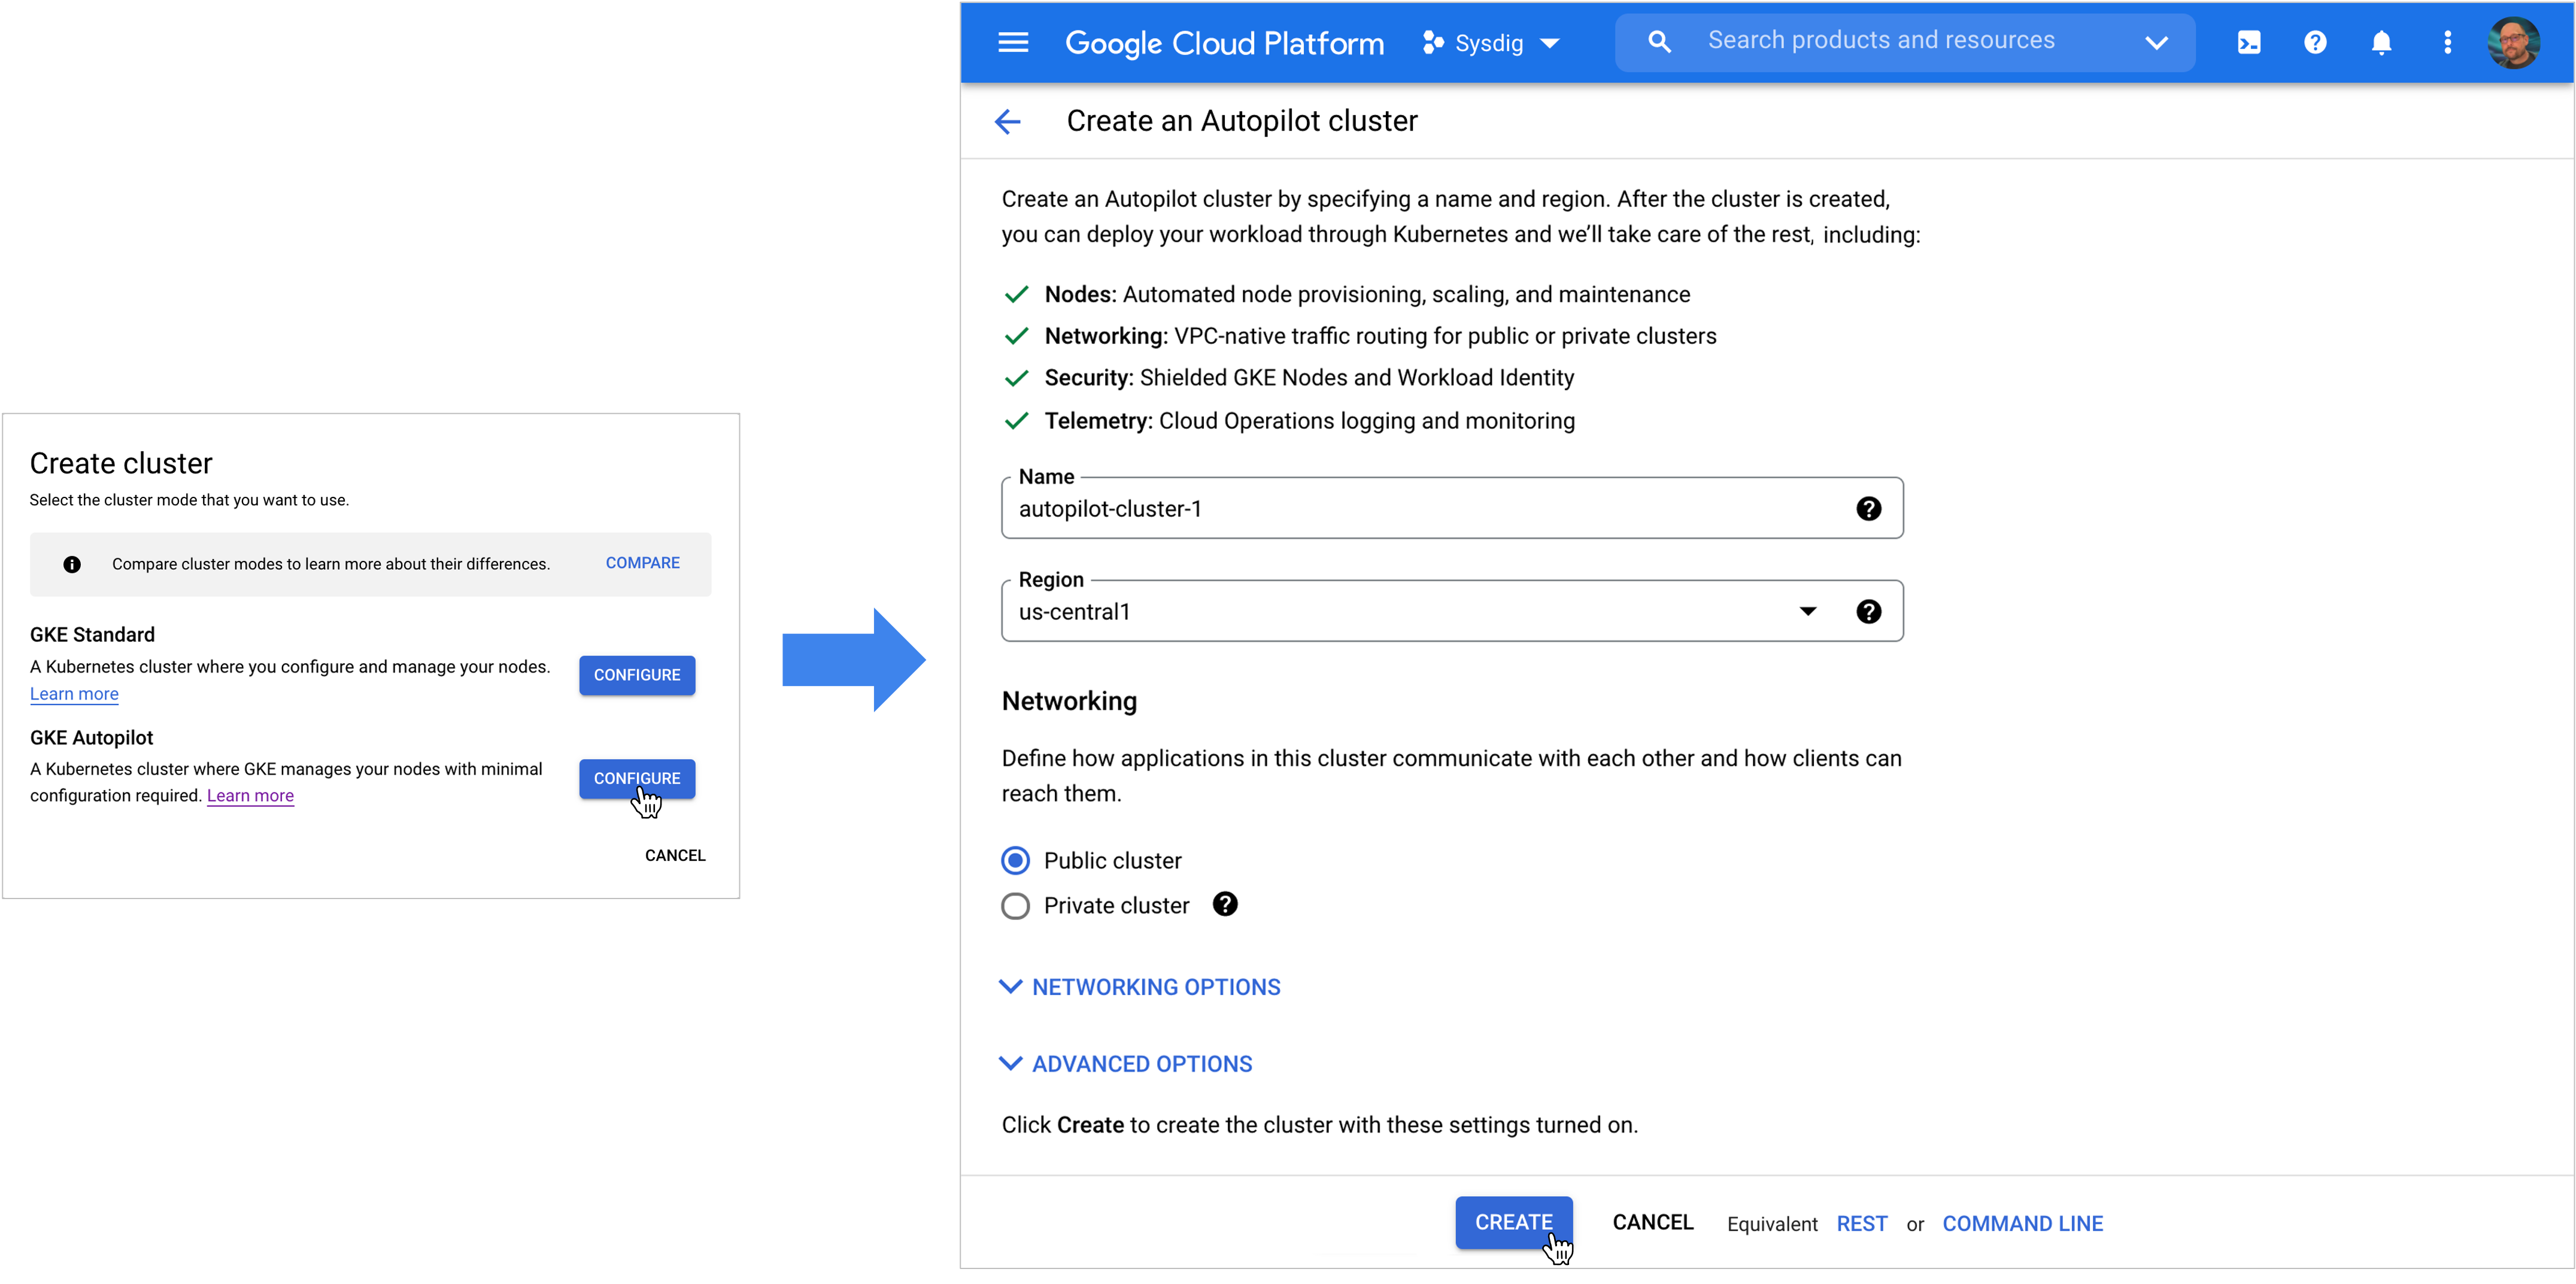The image size is (2576, 1284).
Task: Click CANCEL in Create cluster dialog
Action: tap(675, 855)
